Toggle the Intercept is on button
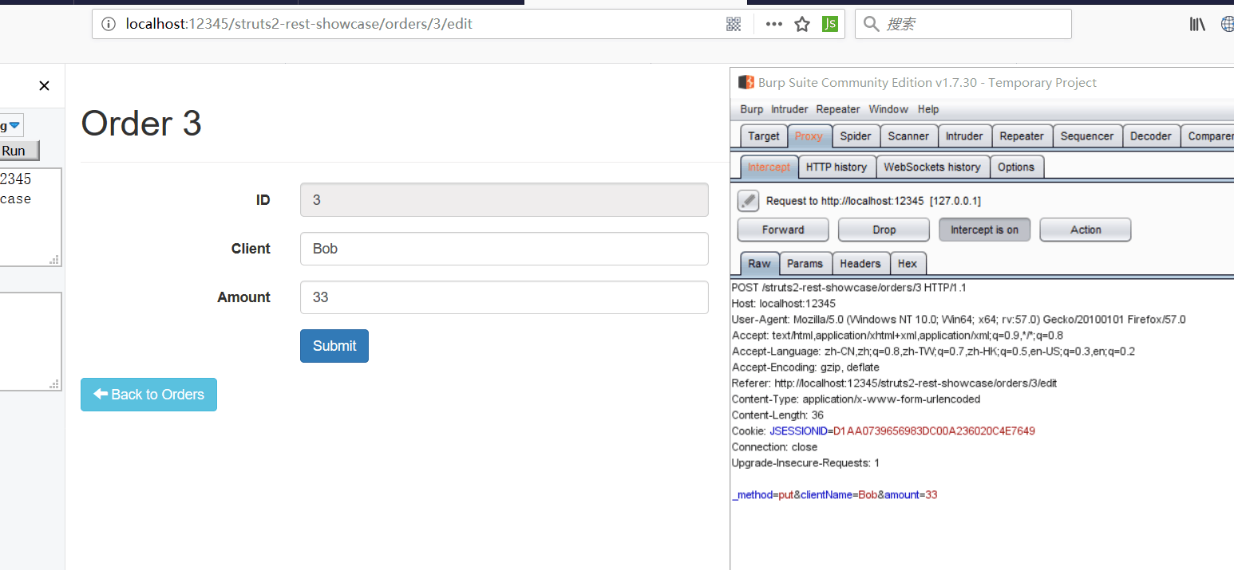The height and width of the screenshot is (570, 1234). click(984, 230)
